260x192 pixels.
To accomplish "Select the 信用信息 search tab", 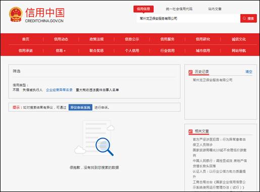I will pos(143,9).
